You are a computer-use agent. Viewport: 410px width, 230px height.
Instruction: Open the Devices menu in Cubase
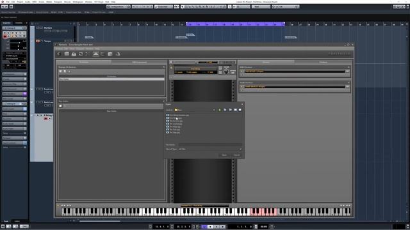click(x=67, y=1)
